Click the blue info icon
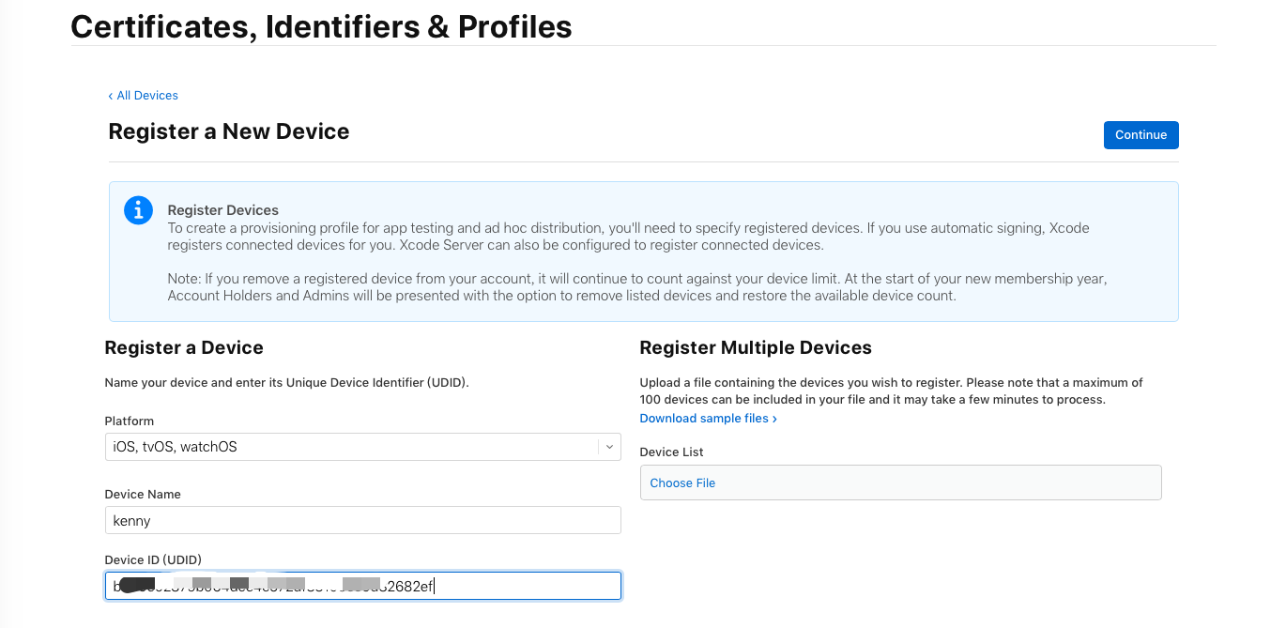The image size is (1286, 628). click(138, 210)
